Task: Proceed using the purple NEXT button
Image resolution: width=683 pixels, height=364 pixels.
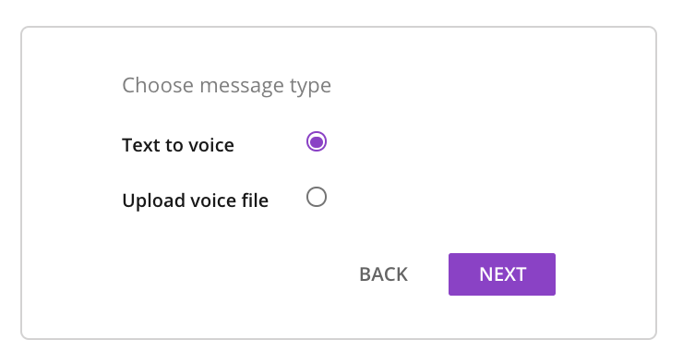Action: 502,274
